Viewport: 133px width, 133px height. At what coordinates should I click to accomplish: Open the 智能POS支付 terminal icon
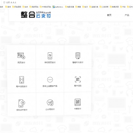click(x=78, y=56)
